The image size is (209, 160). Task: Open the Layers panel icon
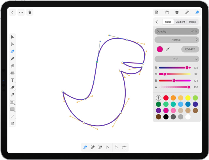point(177,12)
